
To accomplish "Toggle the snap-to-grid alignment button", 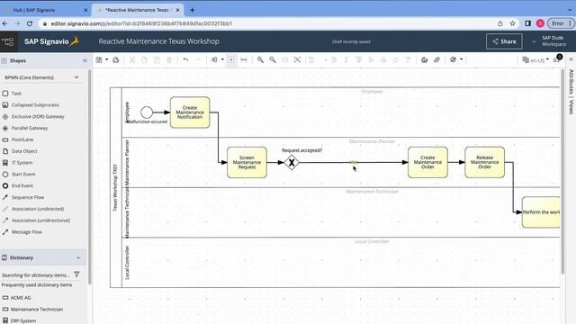I will pyautogui.click(x=231, y=60).
